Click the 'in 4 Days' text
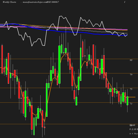 click(x=134, y=134)
